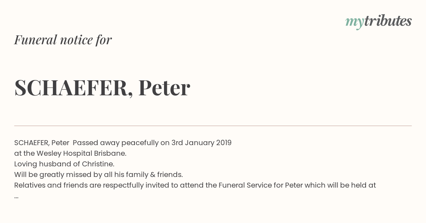426x223 pixels.
Task: Click the "Loving husband of Christine." line
Action: [64, 164]
